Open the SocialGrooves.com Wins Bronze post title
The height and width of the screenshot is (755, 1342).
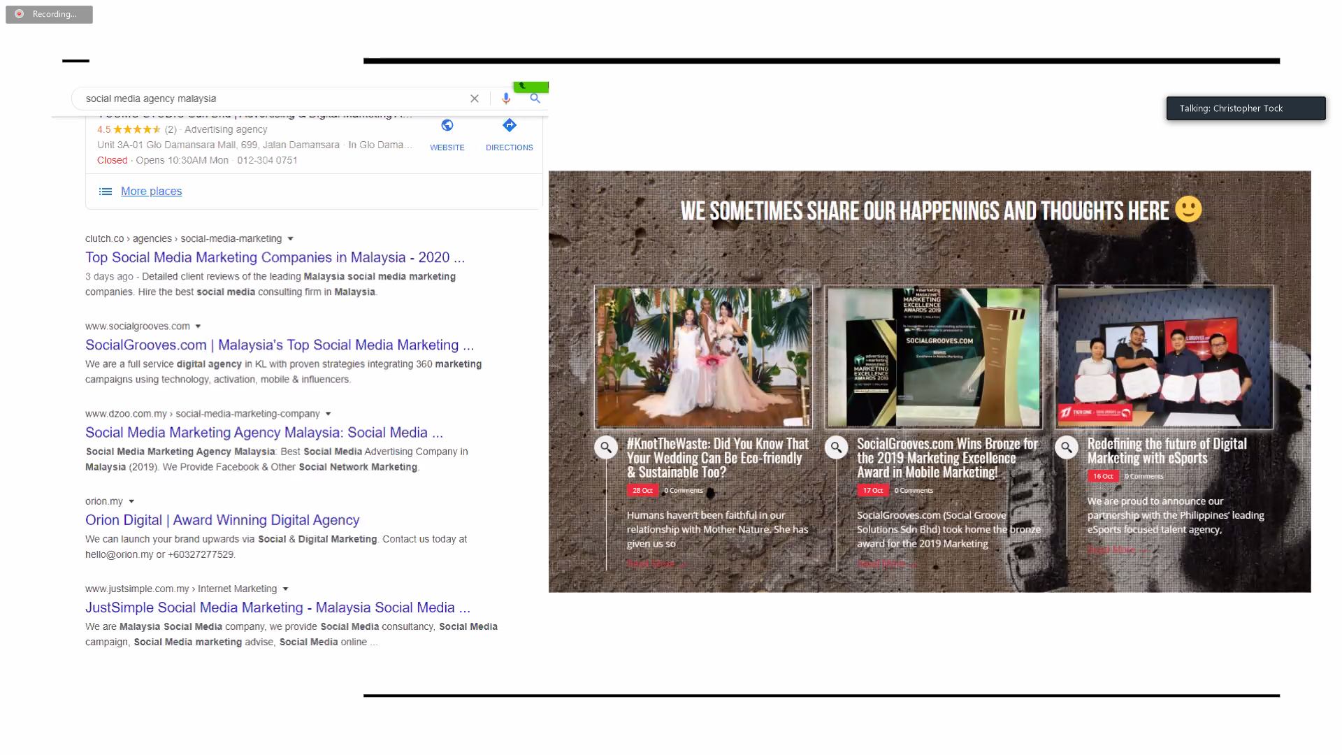click(948, 458)
